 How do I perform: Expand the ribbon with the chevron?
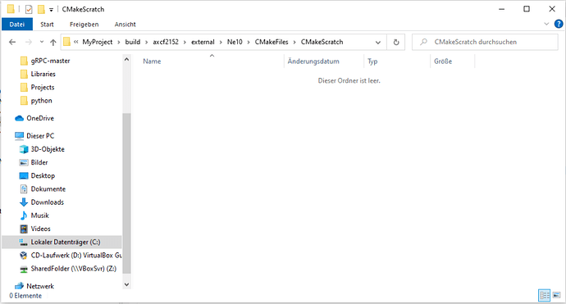coord(546,24)
